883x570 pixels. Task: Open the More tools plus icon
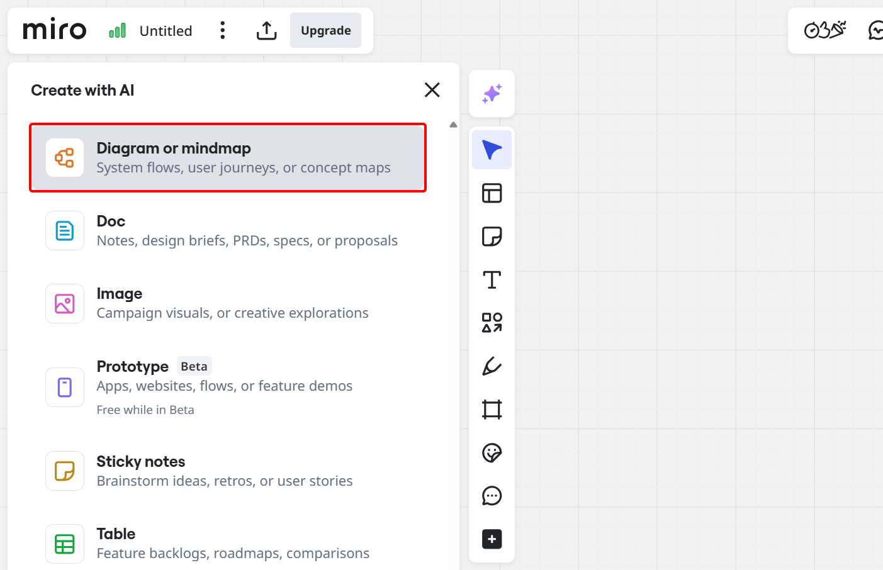pos(492,539)
